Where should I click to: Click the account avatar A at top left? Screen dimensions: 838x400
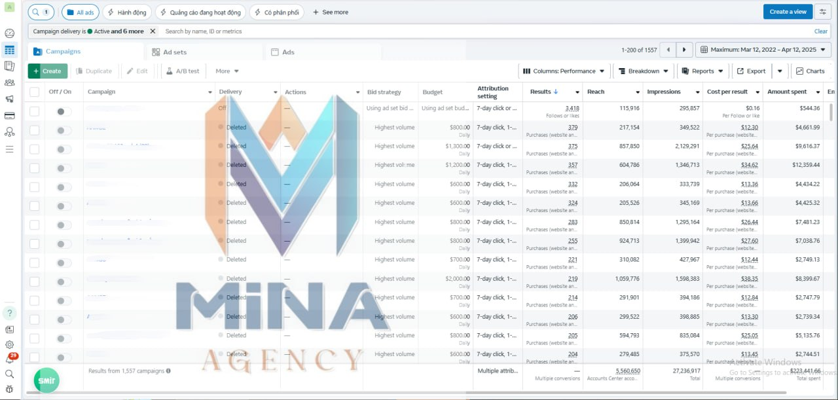pos(8,7)
